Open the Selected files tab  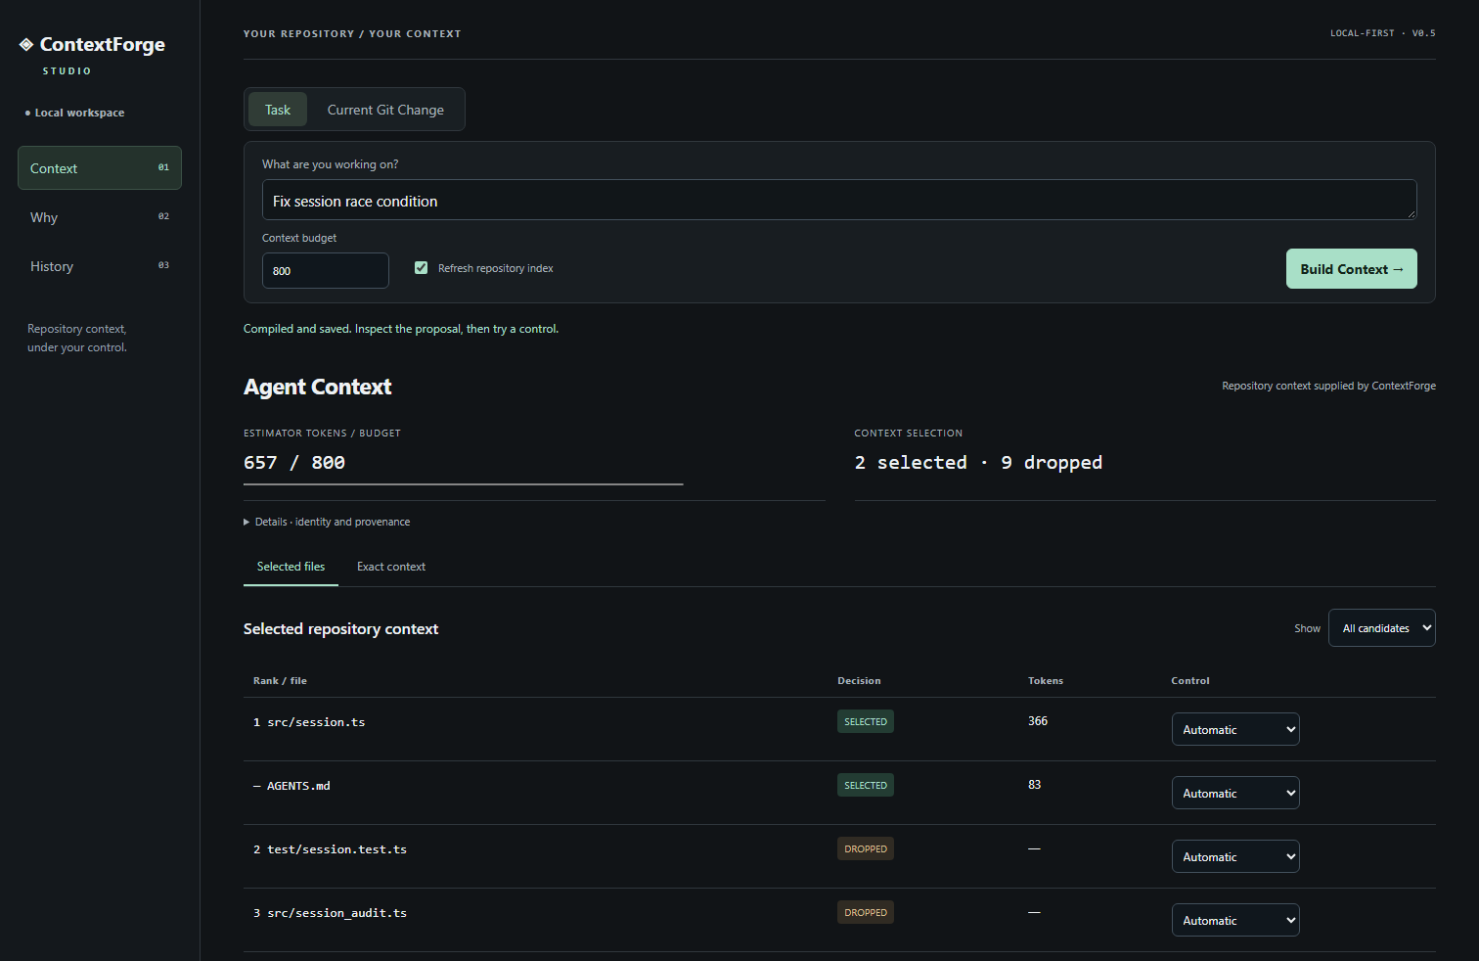[x=291, y=567]
